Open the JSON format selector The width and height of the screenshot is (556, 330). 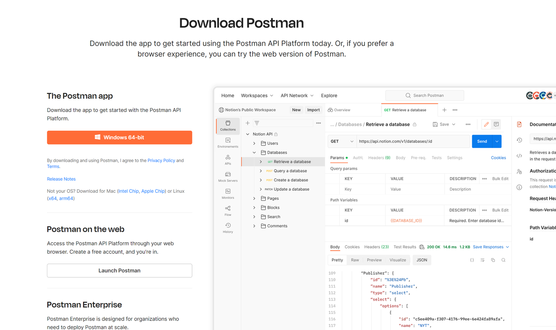[422, 260]
